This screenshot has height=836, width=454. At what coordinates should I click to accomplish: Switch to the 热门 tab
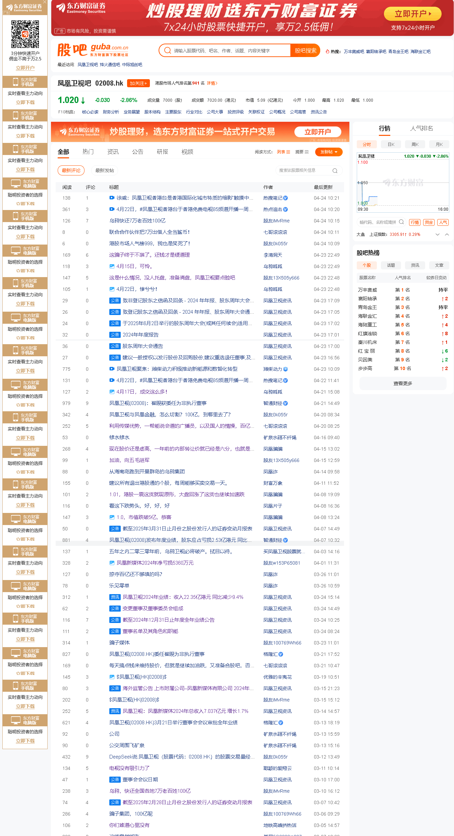pyautogui.click(x=88, y=152)
